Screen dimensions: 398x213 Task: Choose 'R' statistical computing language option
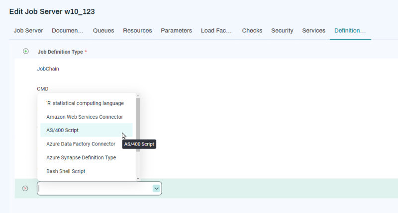85,103
